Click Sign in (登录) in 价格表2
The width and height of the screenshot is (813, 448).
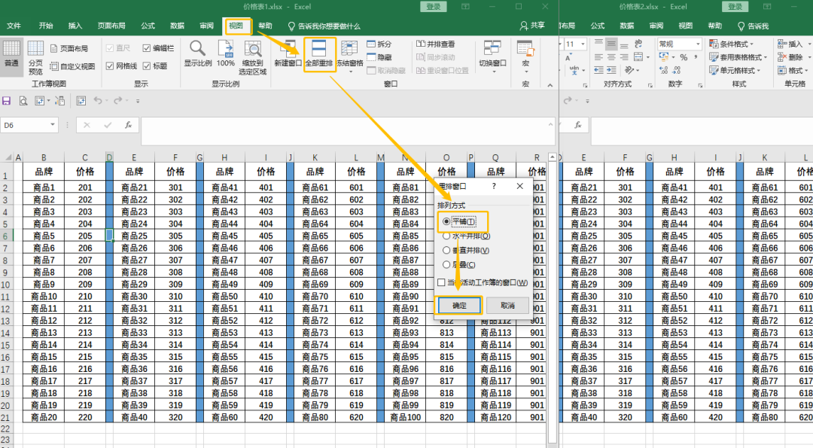click(x=735, y=7)
